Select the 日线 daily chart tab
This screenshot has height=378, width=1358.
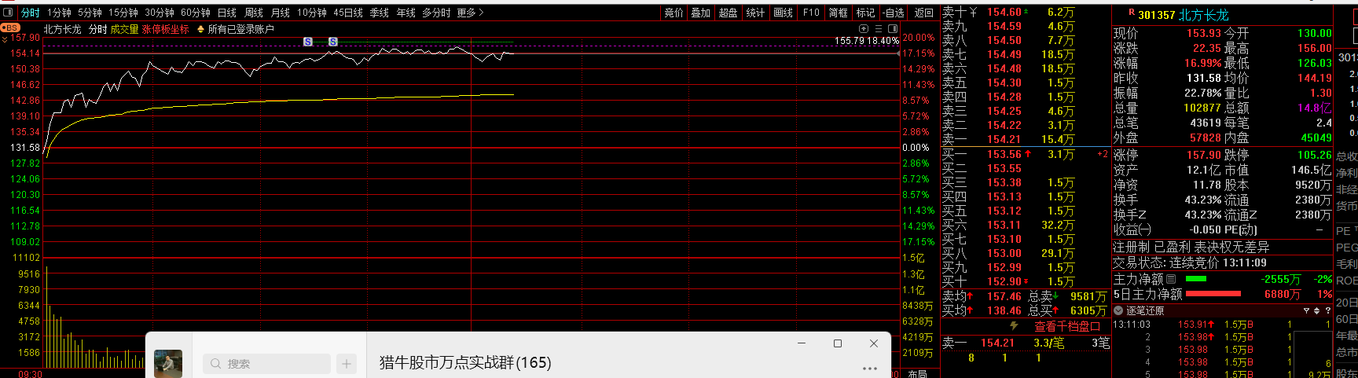coord(226,13)
